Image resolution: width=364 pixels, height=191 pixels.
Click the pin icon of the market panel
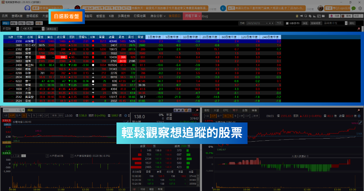[359, 110]
